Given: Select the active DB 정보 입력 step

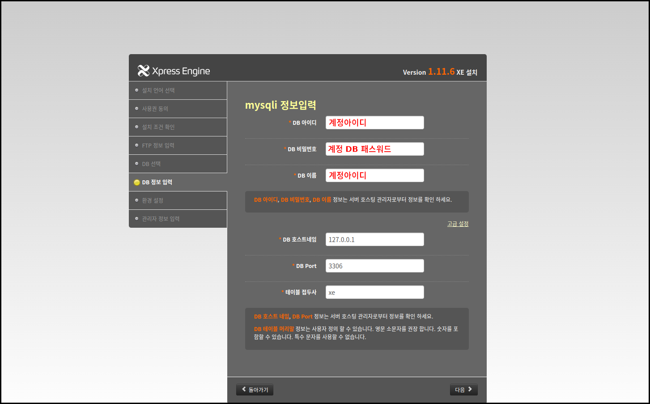Looking at the screenshot, I should click(178, 182).
